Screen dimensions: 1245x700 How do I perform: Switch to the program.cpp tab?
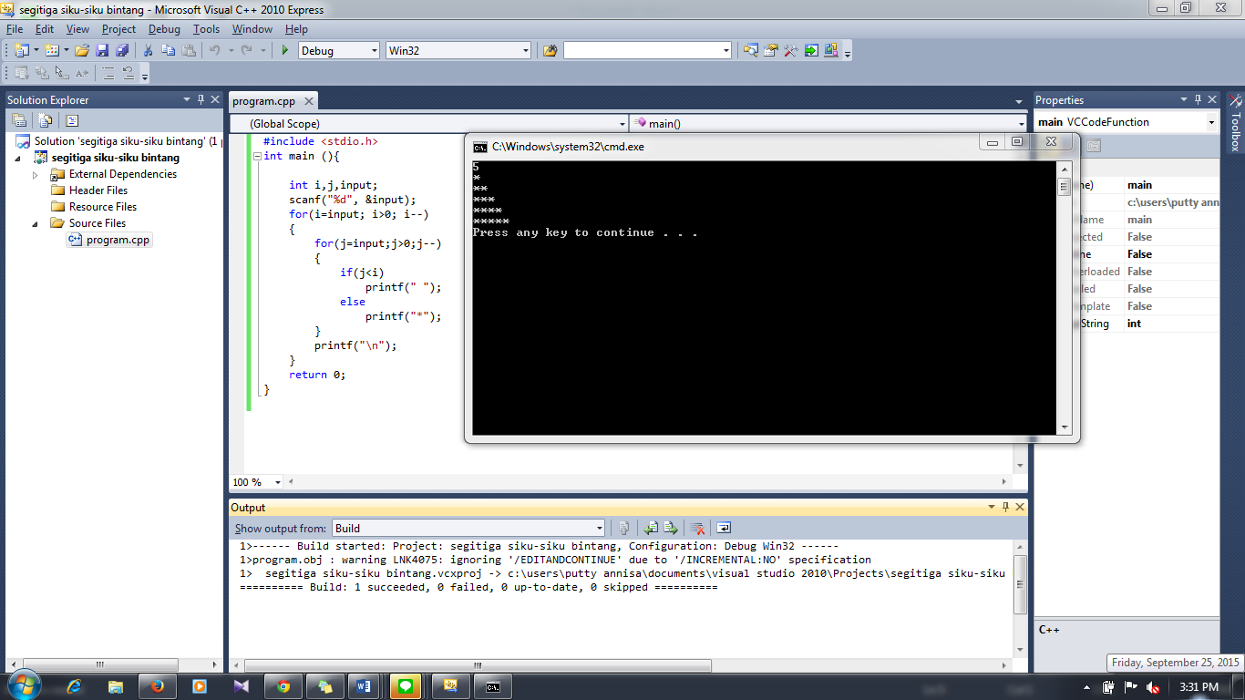pyautogui.click(x=263, y=101)
